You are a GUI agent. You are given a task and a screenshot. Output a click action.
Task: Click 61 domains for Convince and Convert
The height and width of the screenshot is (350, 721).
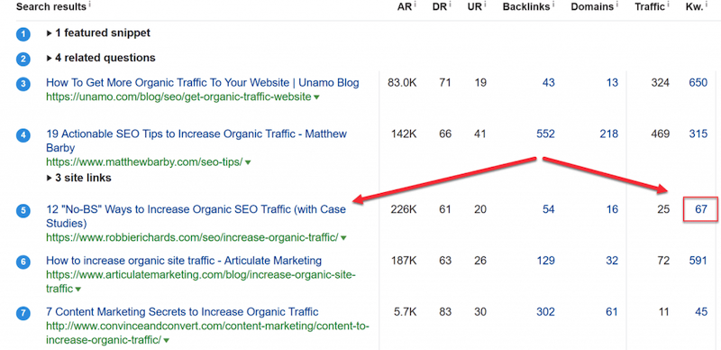coord(612,312)
